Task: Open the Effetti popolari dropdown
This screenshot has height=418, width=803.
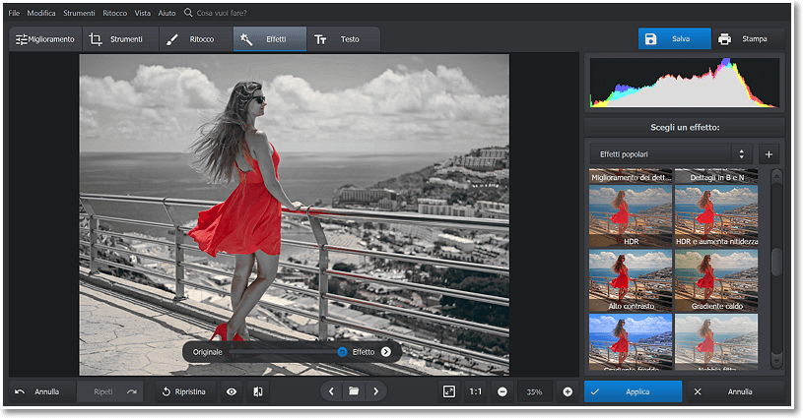Action: coord(671,154)
